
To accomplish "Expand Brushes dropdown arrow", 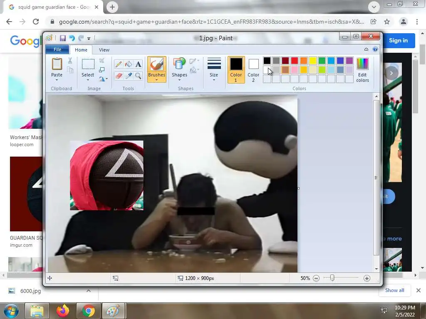I will pos(156,80).
